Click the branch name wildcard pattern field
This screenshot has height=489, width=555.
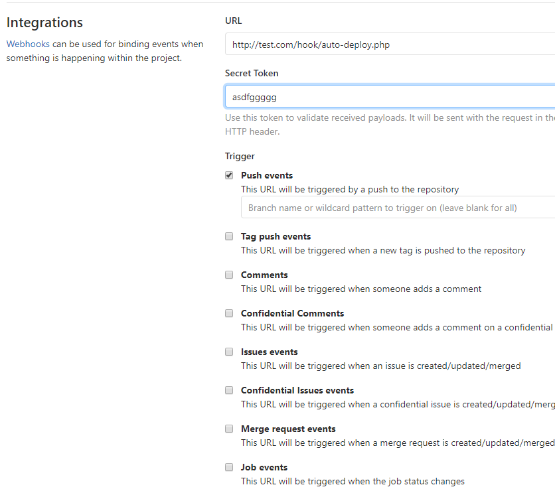point(397,208)
